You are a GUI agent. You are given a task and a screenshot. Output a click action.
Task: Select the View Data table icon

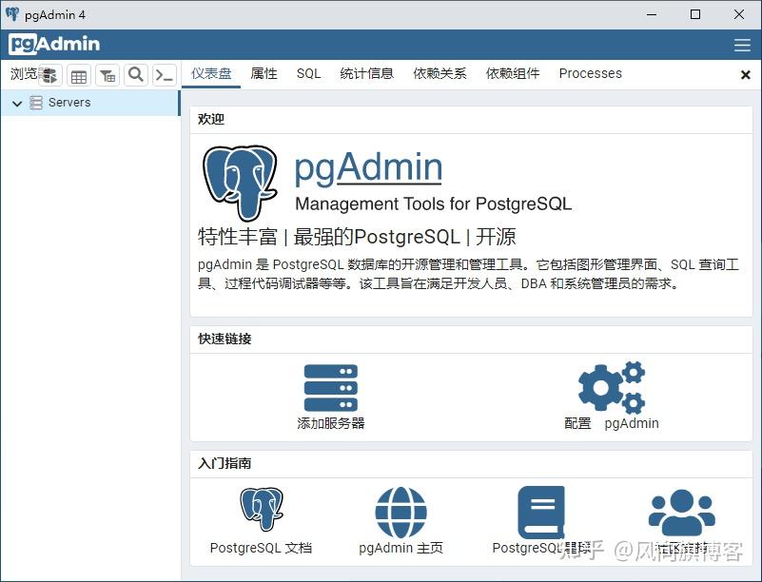(x=79, y=74)
